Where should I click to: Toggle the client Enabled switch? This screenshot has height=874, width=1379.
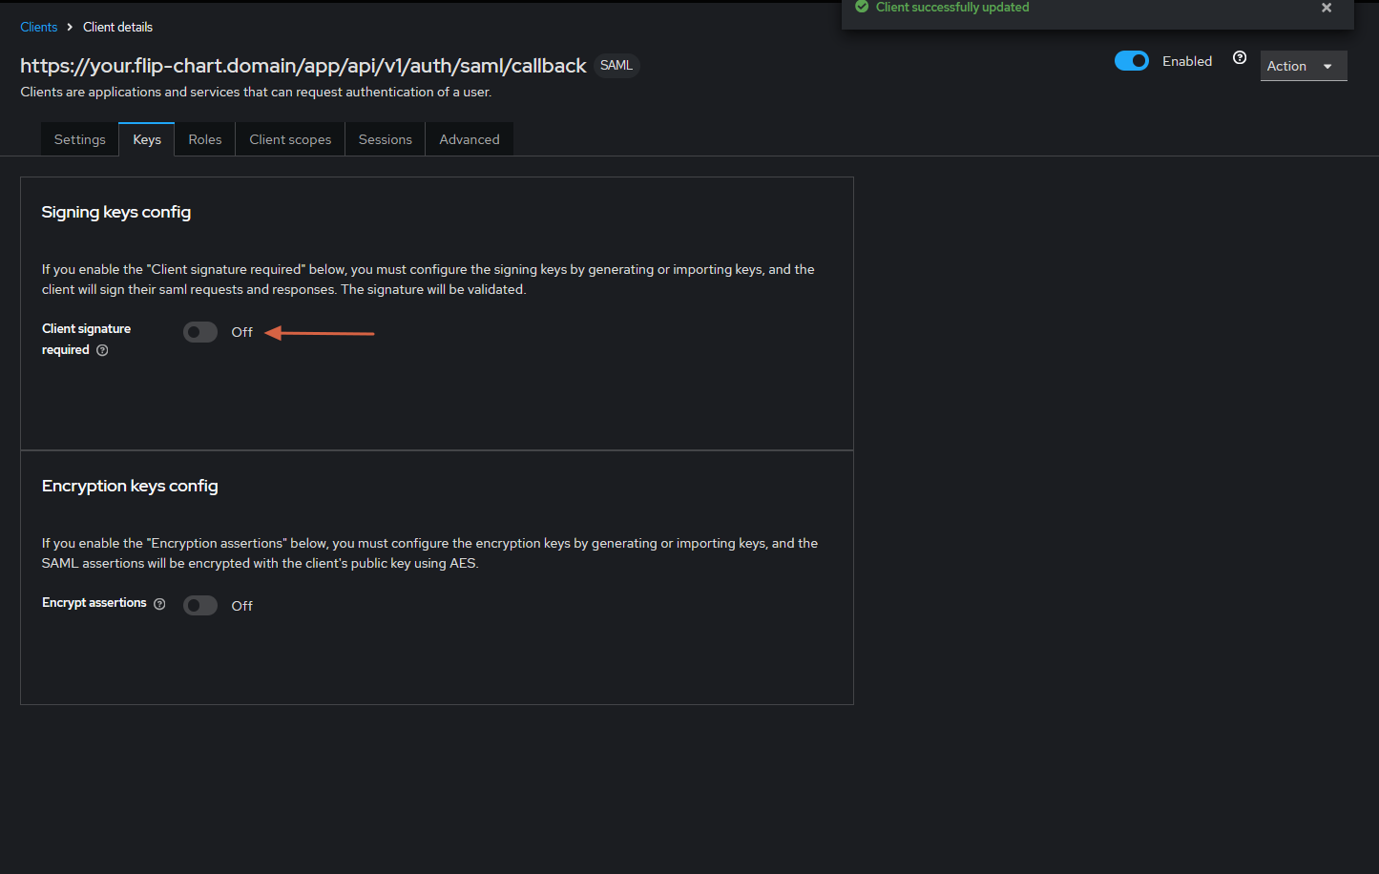1132,61
